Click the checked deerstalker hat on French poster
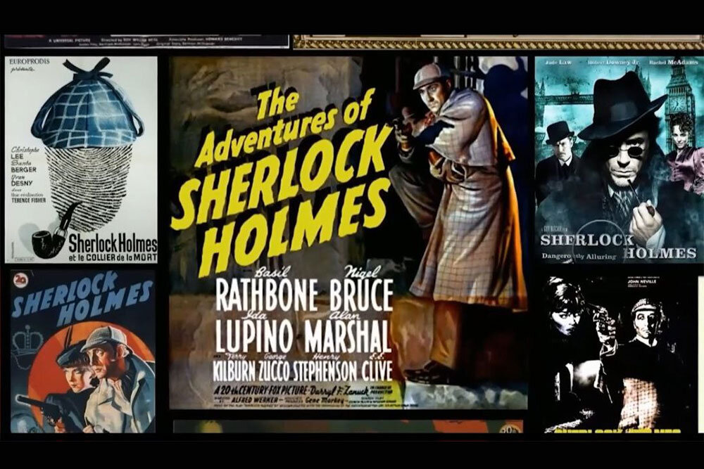Viewport: 704px width, 469px height. point(89,104)
